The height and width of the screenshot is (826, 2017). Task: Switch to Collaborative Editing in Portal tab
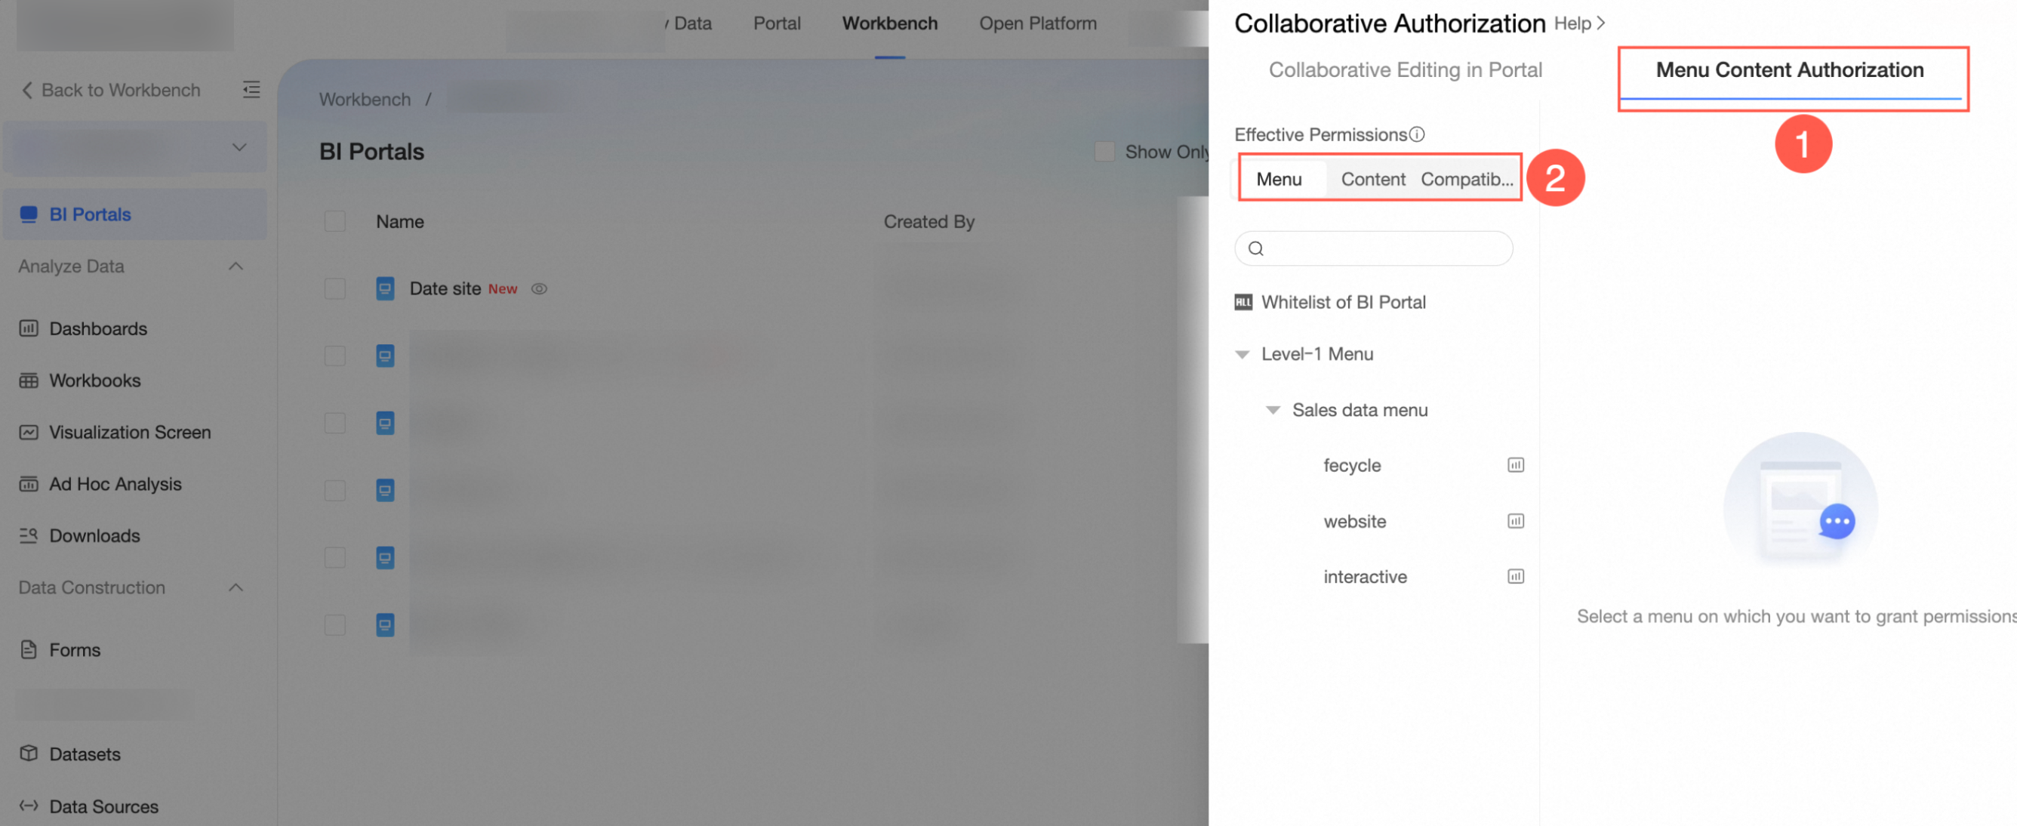[x=1405, y=70]
